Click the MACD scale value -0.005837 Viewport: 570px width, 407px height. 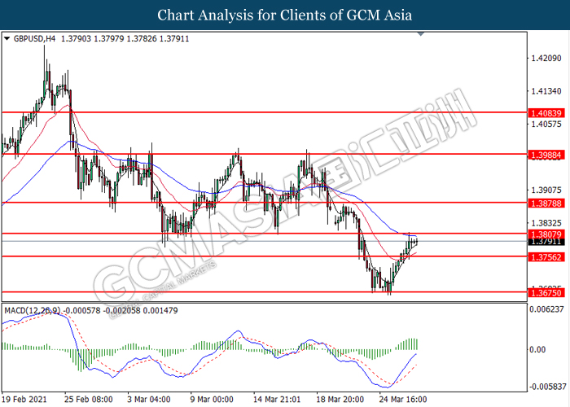point(547,387)
